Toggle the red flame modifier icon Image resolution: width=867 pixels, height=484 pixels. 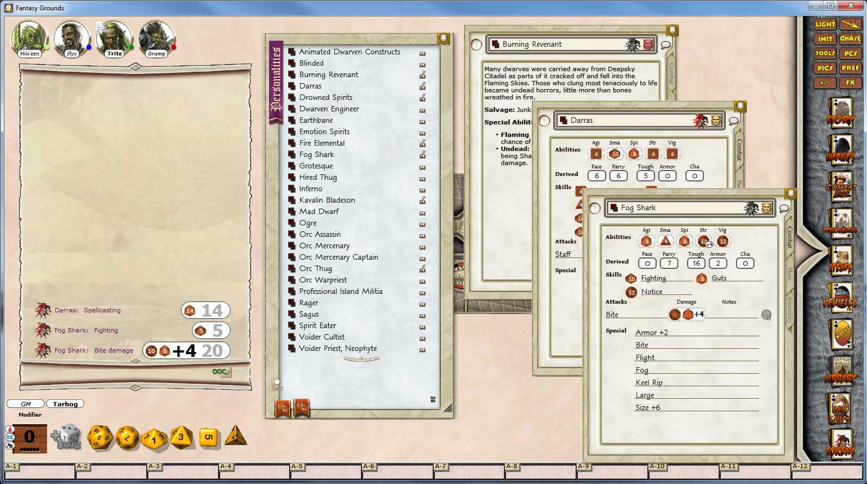9,429
